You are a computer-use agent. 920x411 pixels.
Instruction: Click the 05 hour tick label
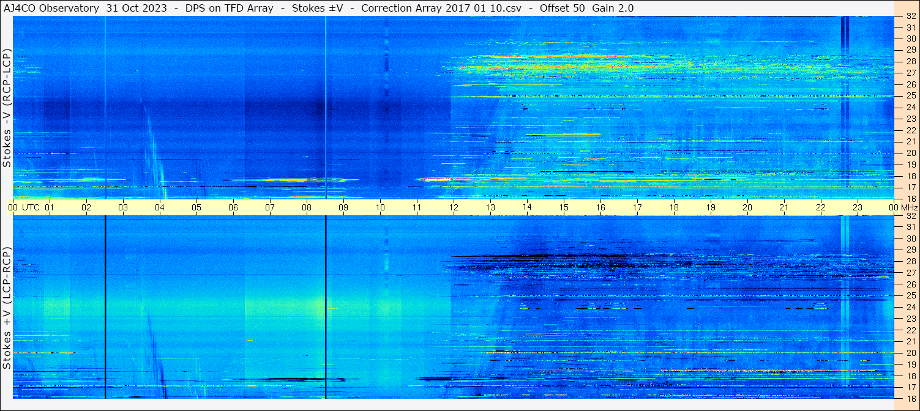(196, 207)
